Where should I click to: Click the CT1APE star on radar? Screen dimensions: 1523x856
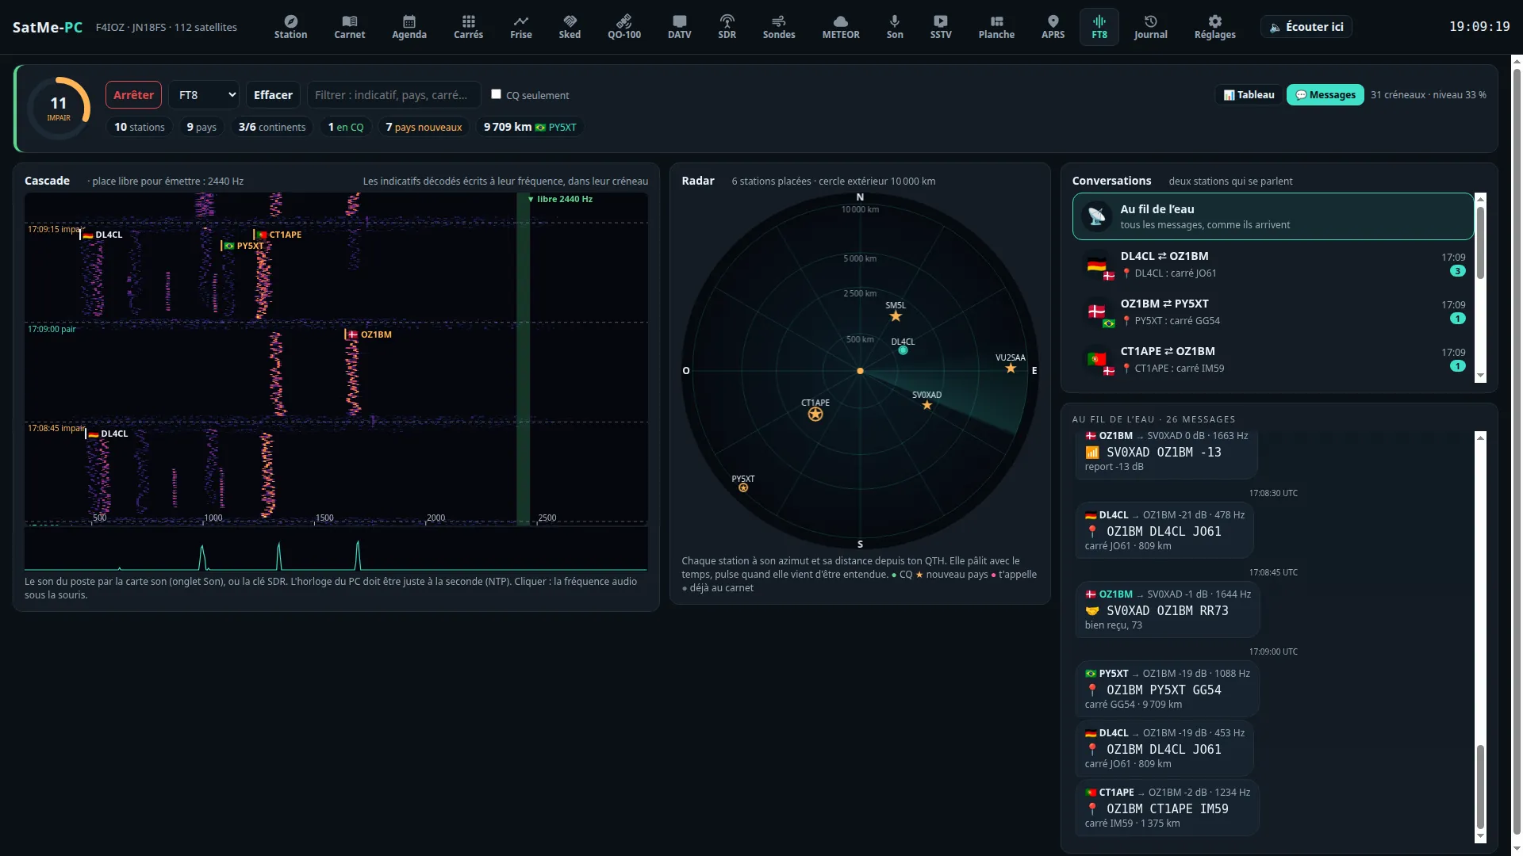[x=815, y=414]
